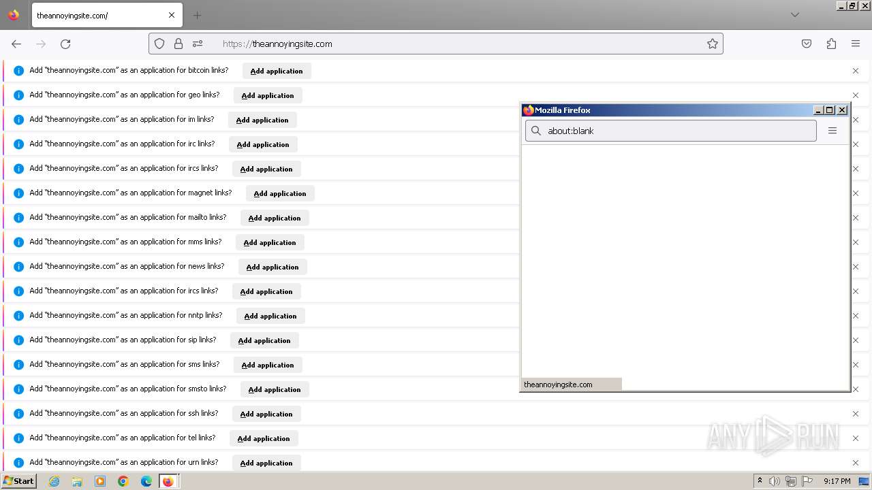This screenshot has height=490, width=872.
Task: Switch to the Firefox taskbar button
Action: [x=168, y=481]
